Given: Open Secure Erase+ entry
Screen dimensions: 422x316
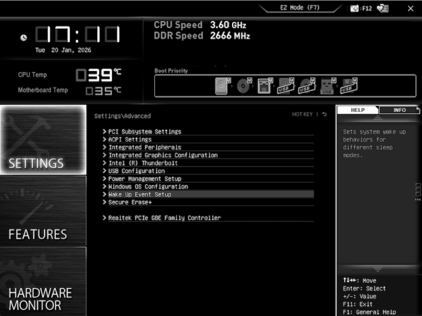Looking at the screenshot, I should point(130,202).
